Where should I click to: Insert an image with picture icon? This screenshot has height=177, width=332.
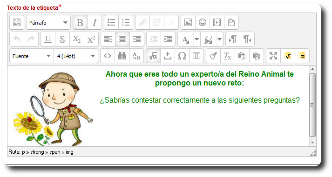(188, 22)
